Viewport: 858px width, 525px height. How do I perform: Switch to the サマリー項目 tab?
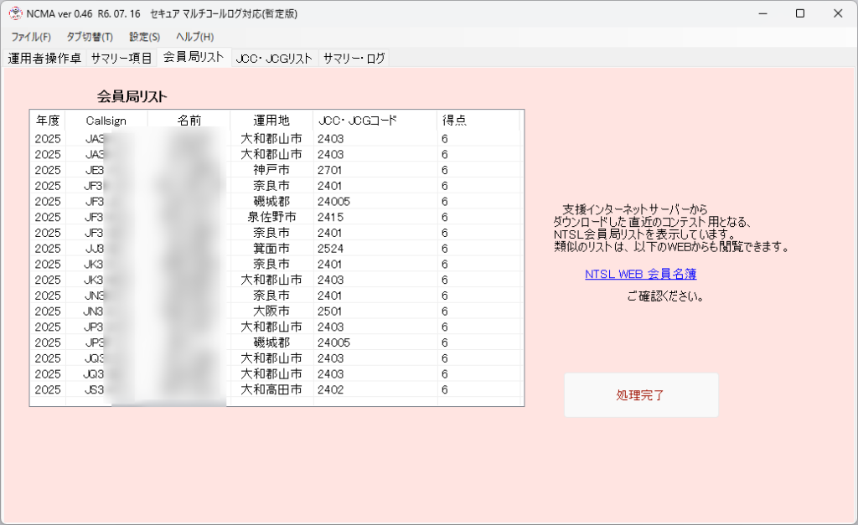click(121, 59)
